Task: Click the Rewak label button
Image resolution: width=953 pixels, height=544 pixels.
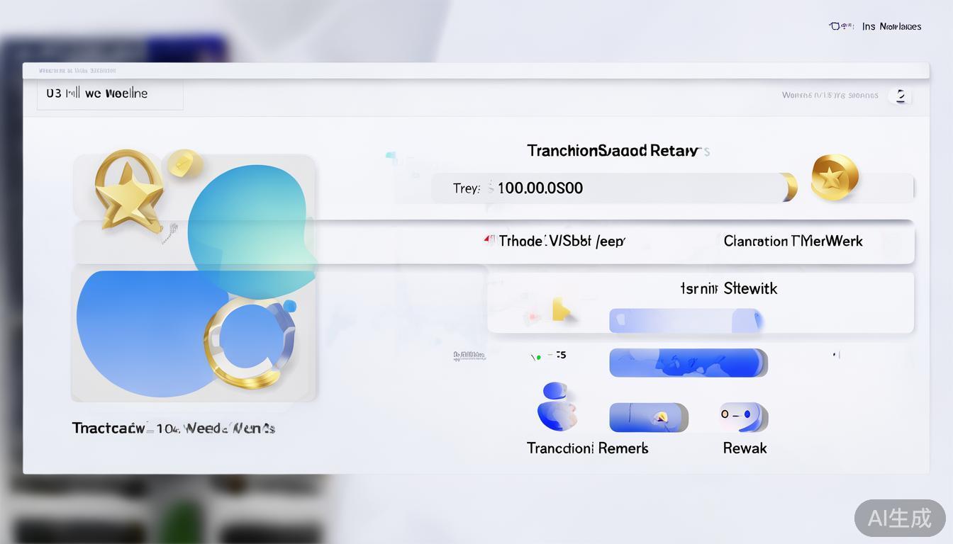Action: point(745,448)
